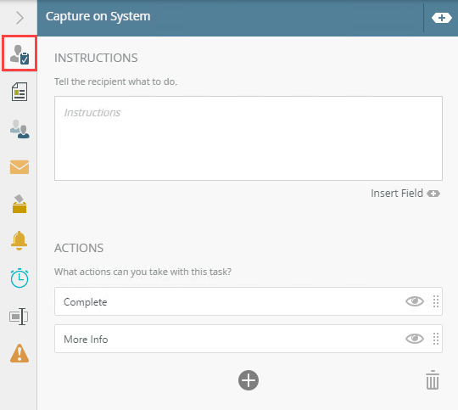This screenshot has height=410, width=458.
Task: Select the Complete action row
Action: click(249, 301)
